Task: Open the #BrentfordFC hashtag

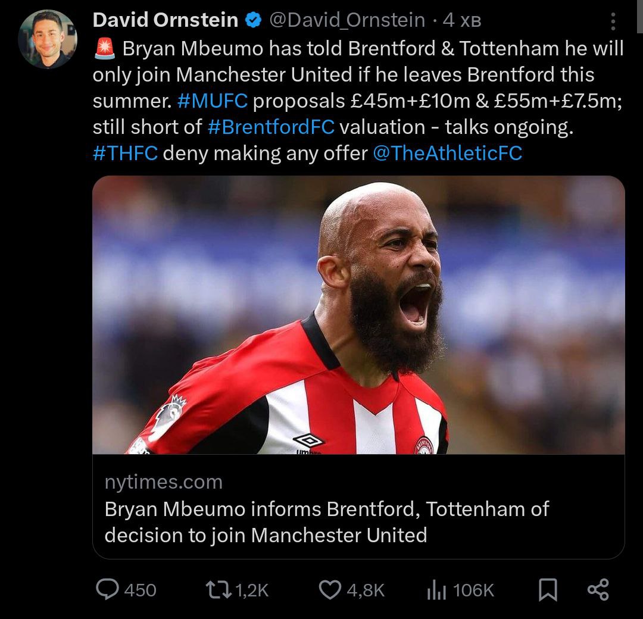Action: [271, 127]
